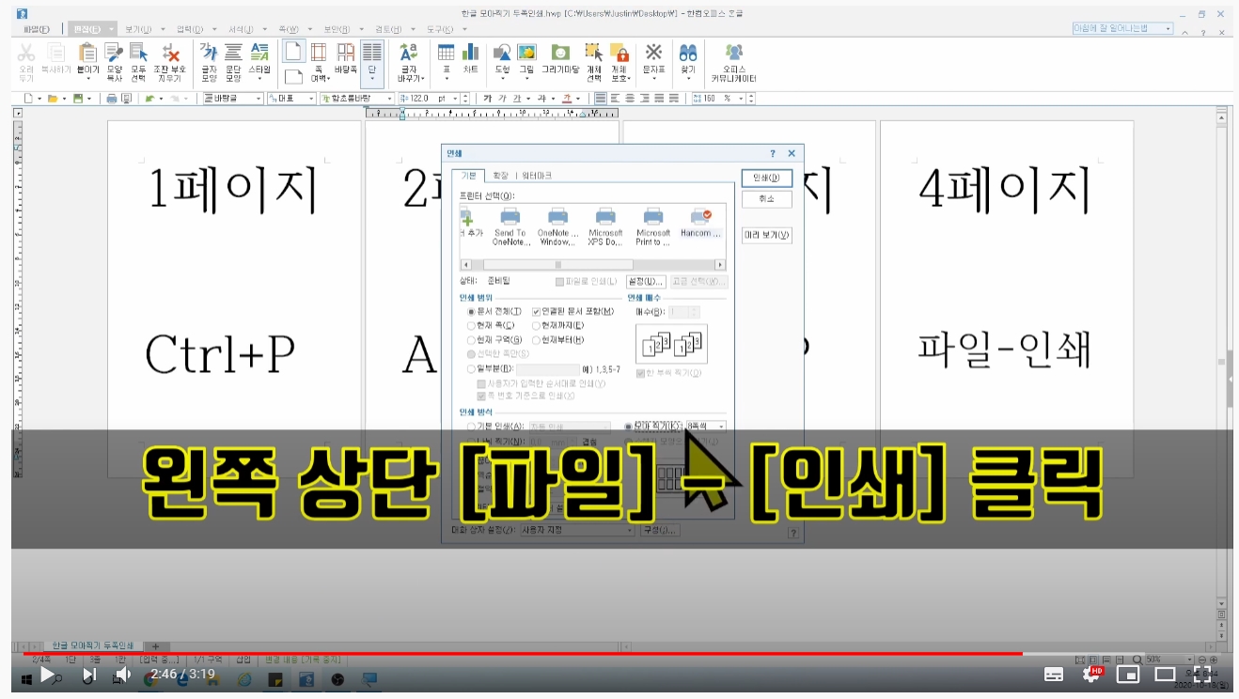This screenshot has height=699, width=1239.
Task: Click the 설정 printer settings button
Action: (646, 281)
